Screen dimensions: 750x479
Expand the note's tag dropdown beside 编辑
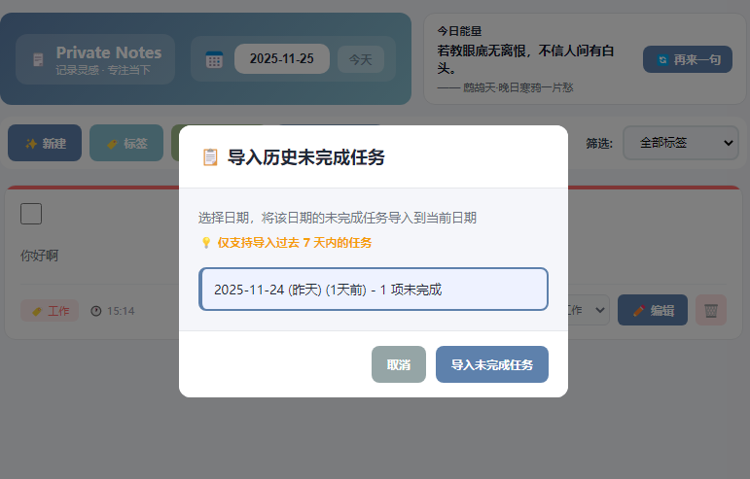pos(589,310)
